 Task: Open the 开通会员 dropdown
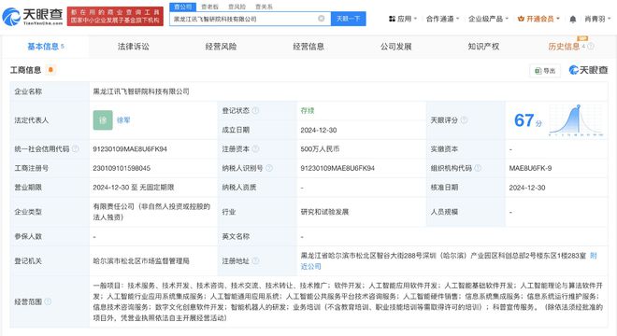[538, 19]
